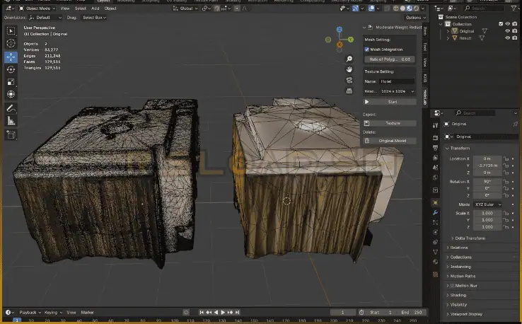Open the timeline Keying menu
The image size is (522, 324).
53,313
